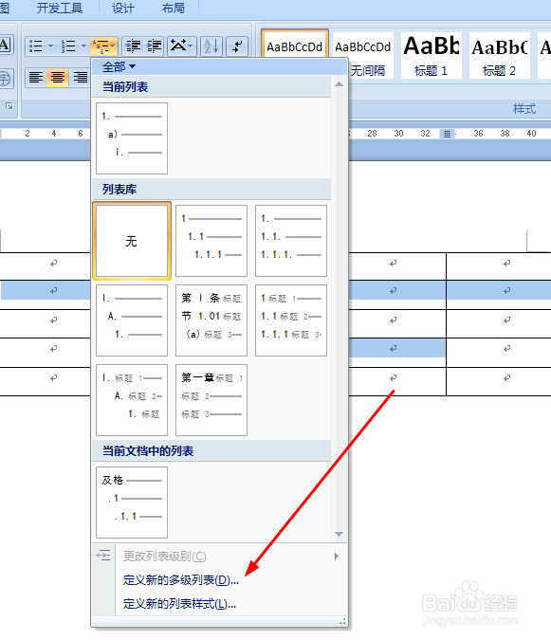Apply the 标题 2 style
551x640 pixels.
(x=499, y=56)
